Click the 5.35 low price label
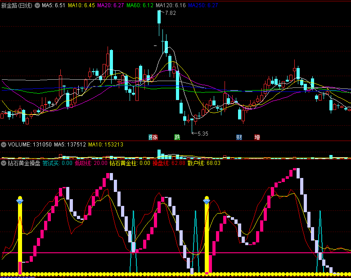 203,134
